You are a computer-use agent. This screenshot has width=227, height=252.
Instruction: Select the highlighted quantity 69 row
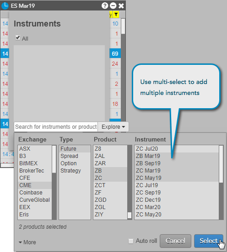tap(115, 53)
